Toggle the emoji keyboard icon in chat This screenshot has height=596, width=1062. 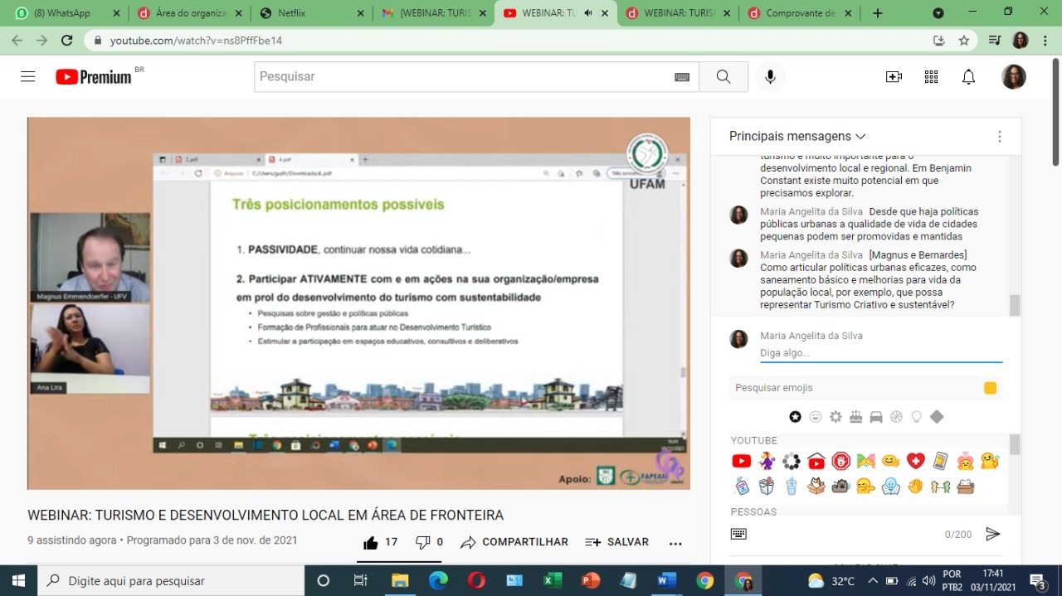click(x=738, y=535)
